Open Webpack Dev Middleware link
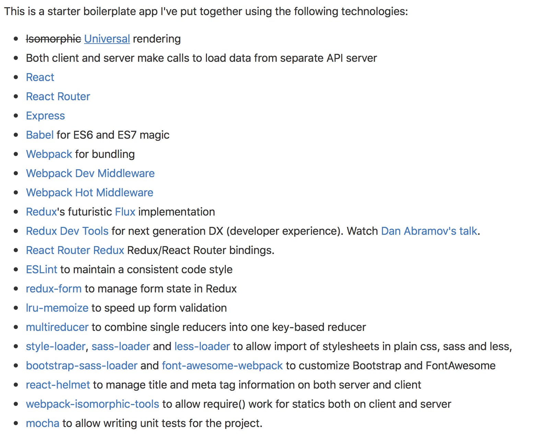 coord(90,173)
